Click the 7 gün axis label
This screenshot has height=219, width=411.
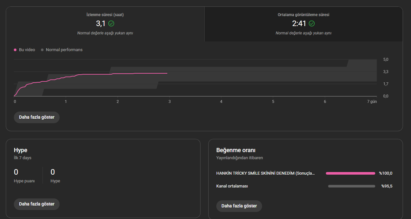tap(372, 102)
